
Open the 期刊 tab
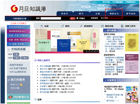point(81,14)
